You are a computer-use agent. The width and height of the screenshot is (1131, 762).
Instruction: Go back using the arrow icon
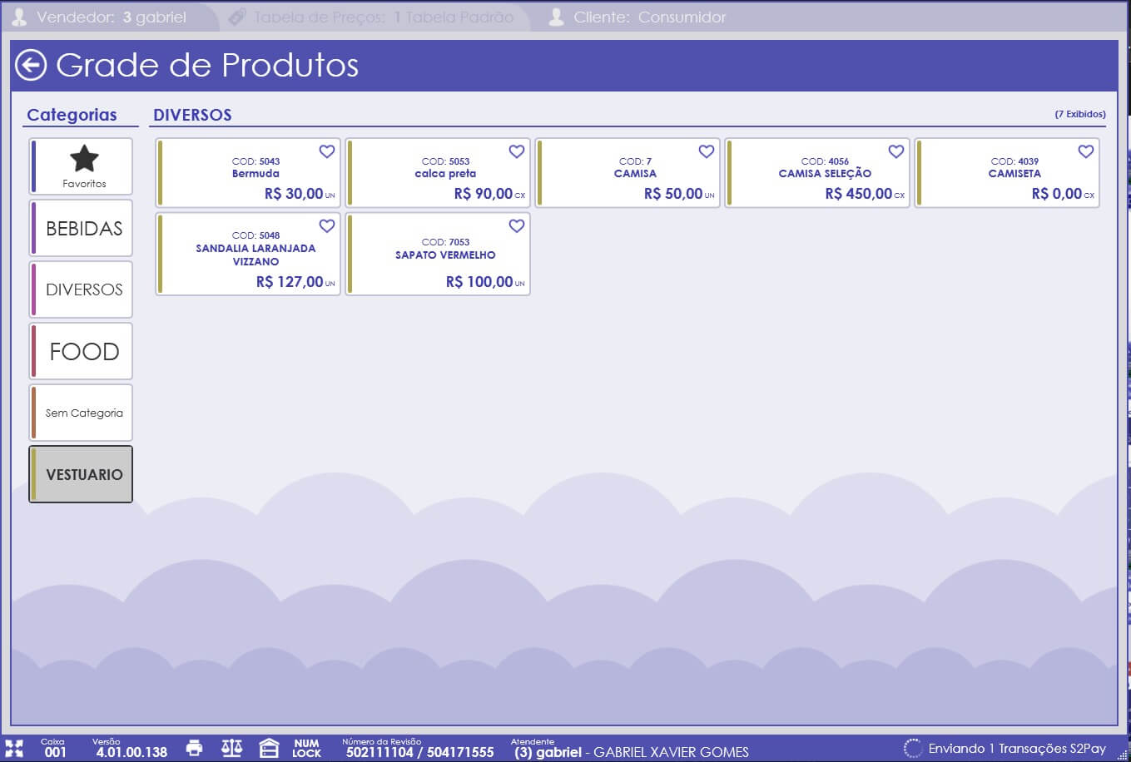click(x=31, y=65)
